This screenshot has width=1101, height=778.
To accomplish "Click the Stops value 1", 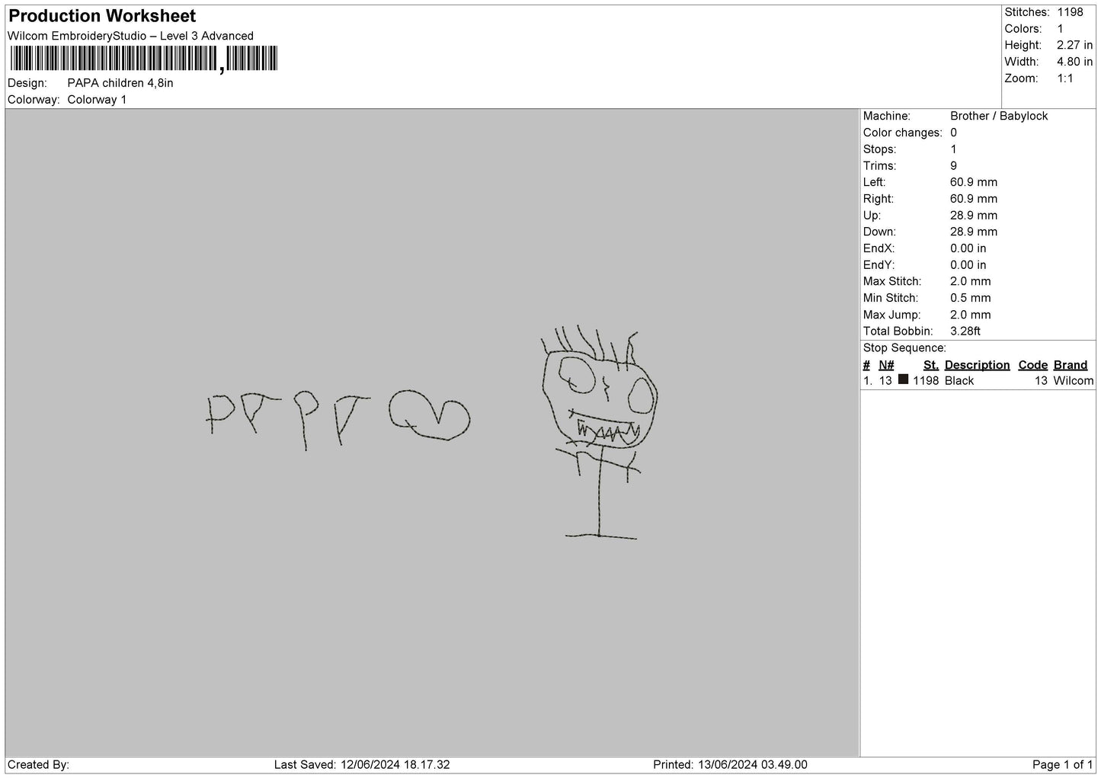I will (953, 149).
